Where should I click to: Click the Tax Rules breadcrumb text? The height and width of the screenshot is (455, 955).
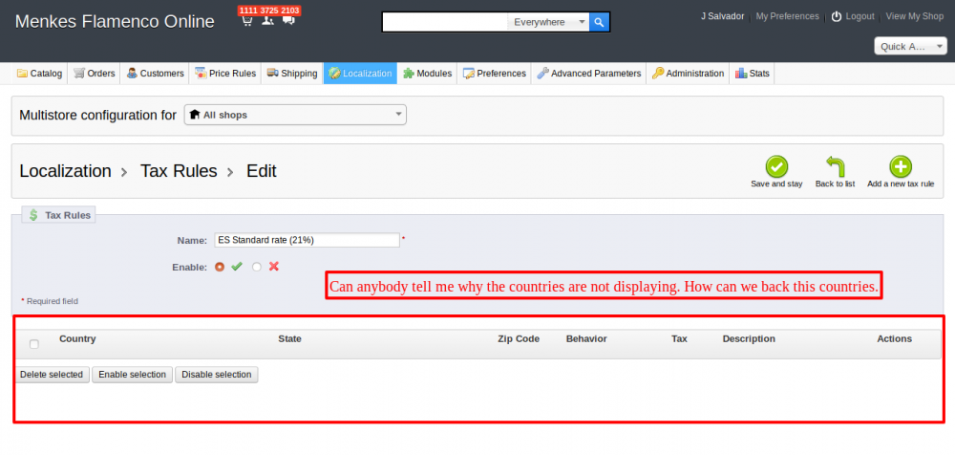(x=179, y=171)
